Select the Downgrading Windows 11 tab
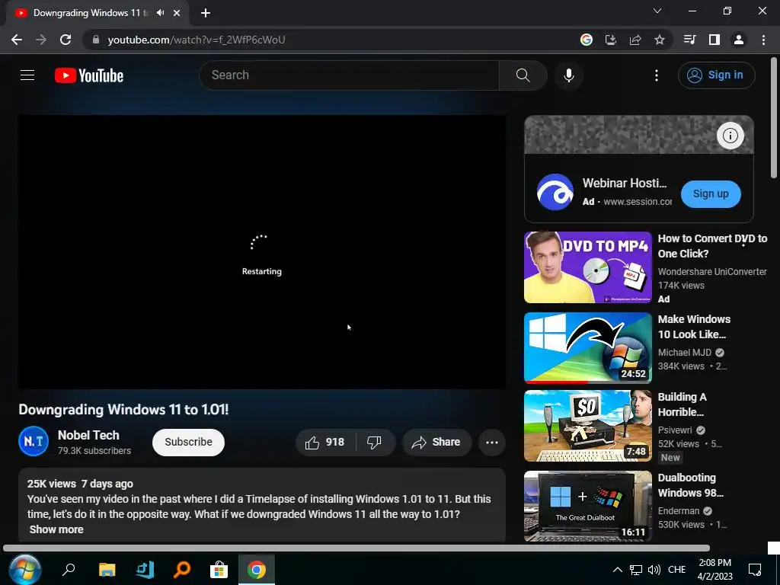Screen dimensions: 780x585 click(91, 13)
